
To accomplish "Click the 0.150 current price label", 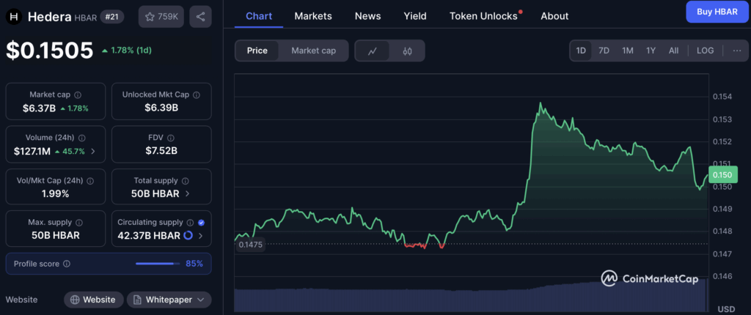I will [722, 175].
